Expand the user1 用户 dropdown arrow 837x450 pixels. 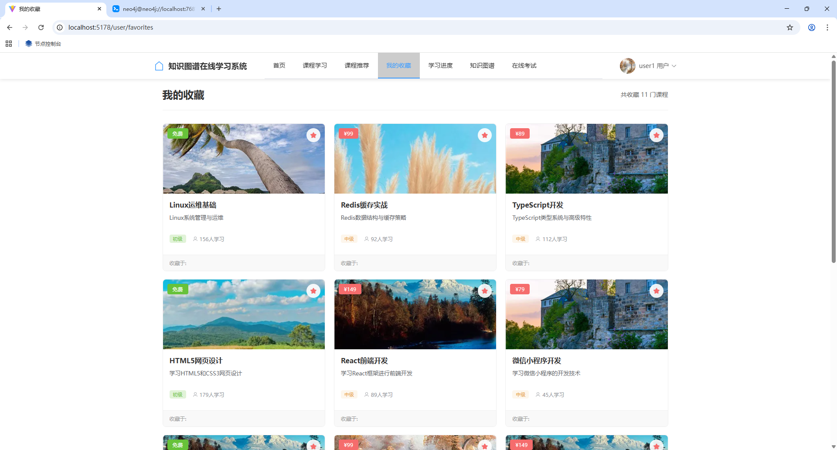point(674,66)
